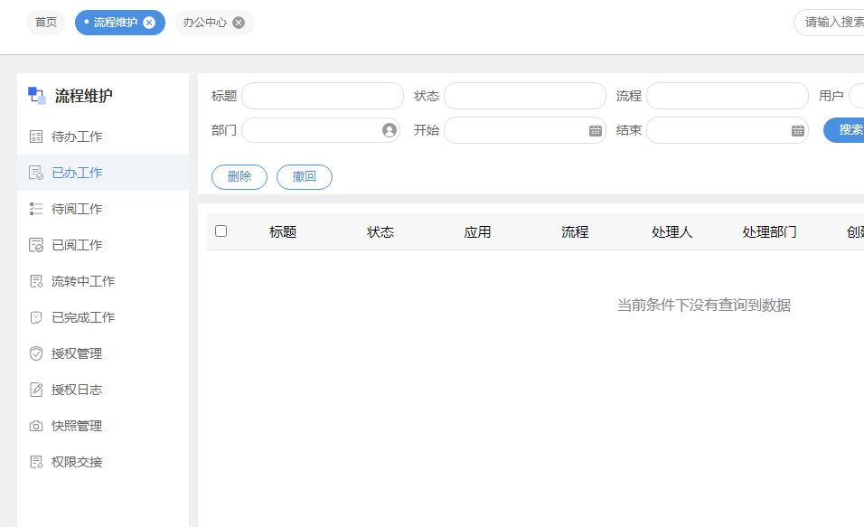Viewport: 864px width, 527px height.
Task: Click the 标题 column header
Action: 283,232
